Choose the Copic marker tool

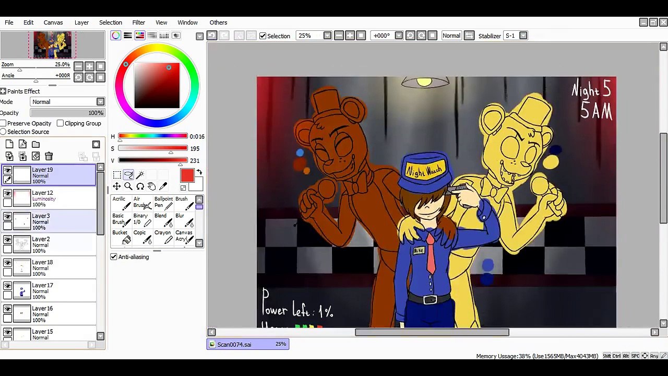pos(141,237)
